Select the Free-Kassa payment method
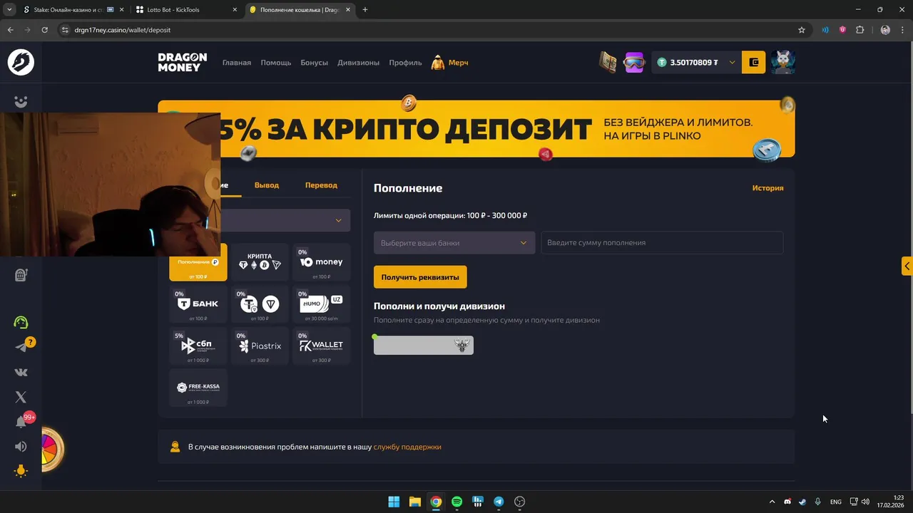The height and width of the screenshot is (513, 913). pos(198,388)
